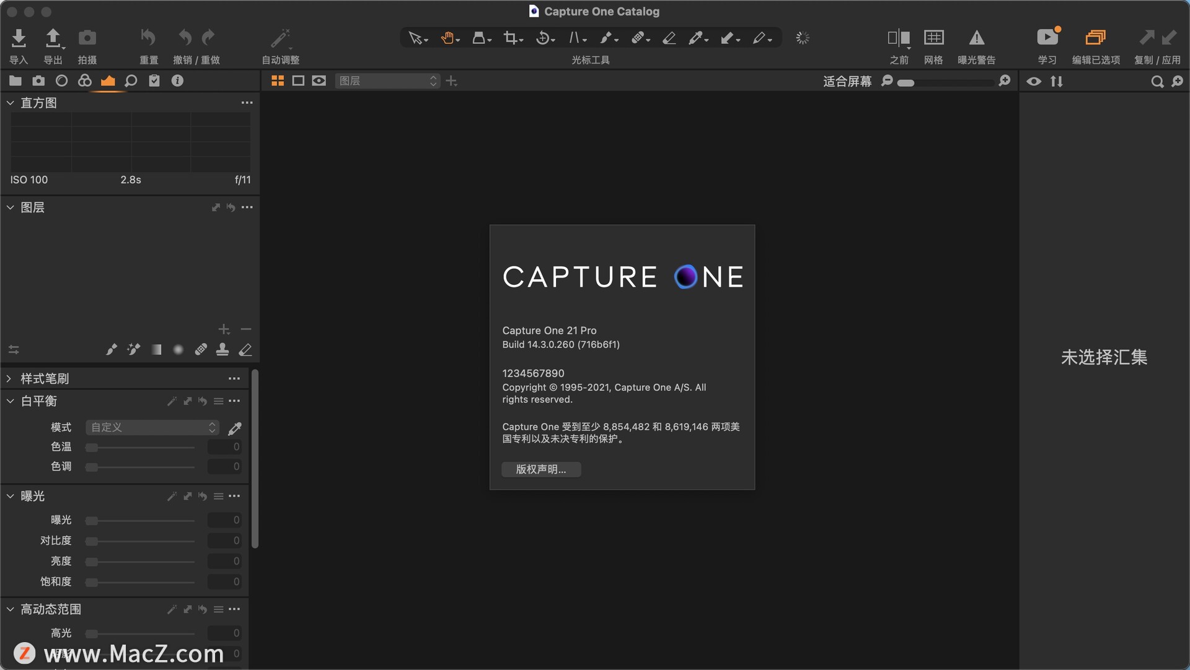Click the Layers brush draw mask icon
Image resolution: width=1190 pixels, height=670 pixels.
(111, 350)
